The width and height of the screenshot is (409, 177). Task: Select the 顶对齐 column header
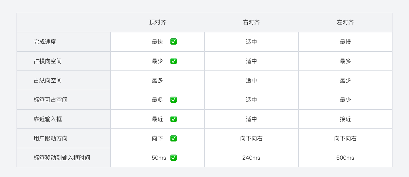point(157,22)
